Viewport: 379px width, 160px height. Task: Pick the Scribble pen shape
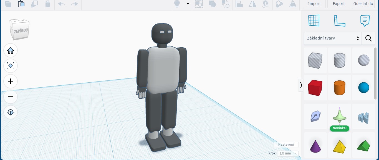pyautogui.click(x=315, y=116)
